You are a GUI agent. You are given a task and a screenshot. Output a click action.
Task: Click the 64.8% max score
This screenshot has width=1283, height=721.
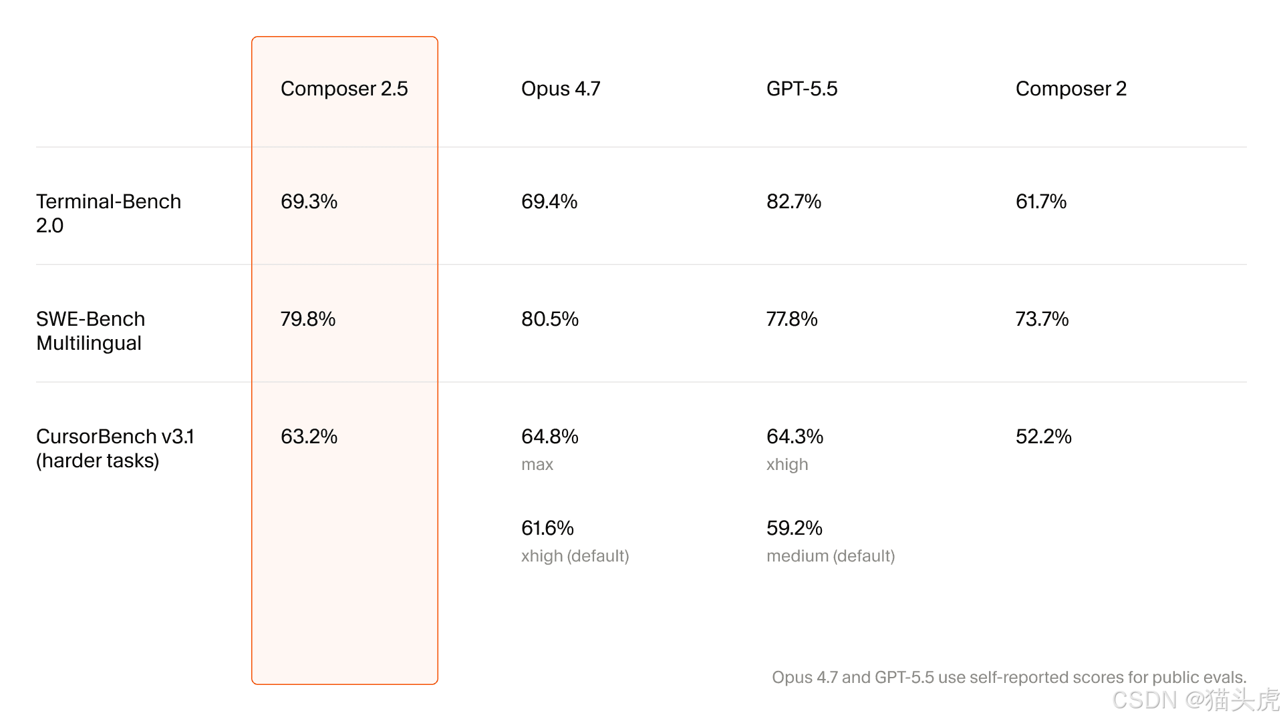tap(550, 437)
